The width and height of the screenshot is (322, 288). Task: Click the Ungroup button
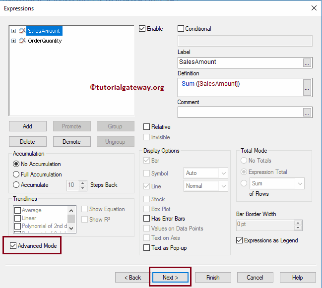pyautogui.click(x=116, y=142)
